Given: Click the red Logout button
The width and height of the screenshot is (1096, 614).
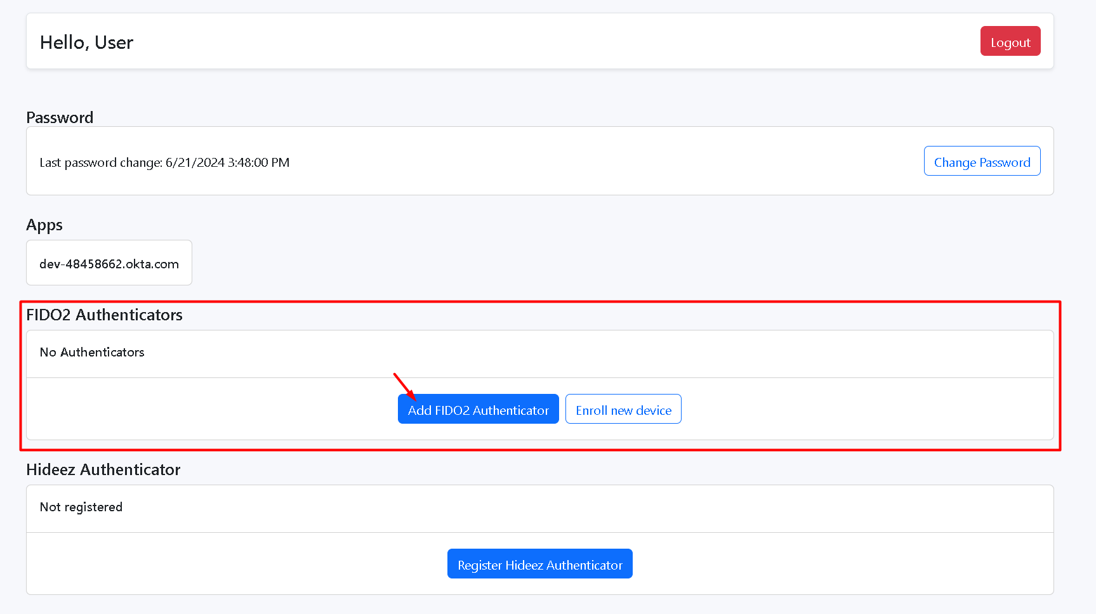Looking at the screenshot, I should (1010, 42).
